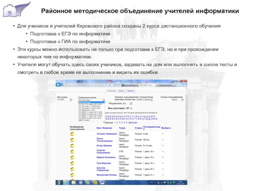Click the EN language indicator in tray
Screen dimensions: 255x191
pos(151,182)
